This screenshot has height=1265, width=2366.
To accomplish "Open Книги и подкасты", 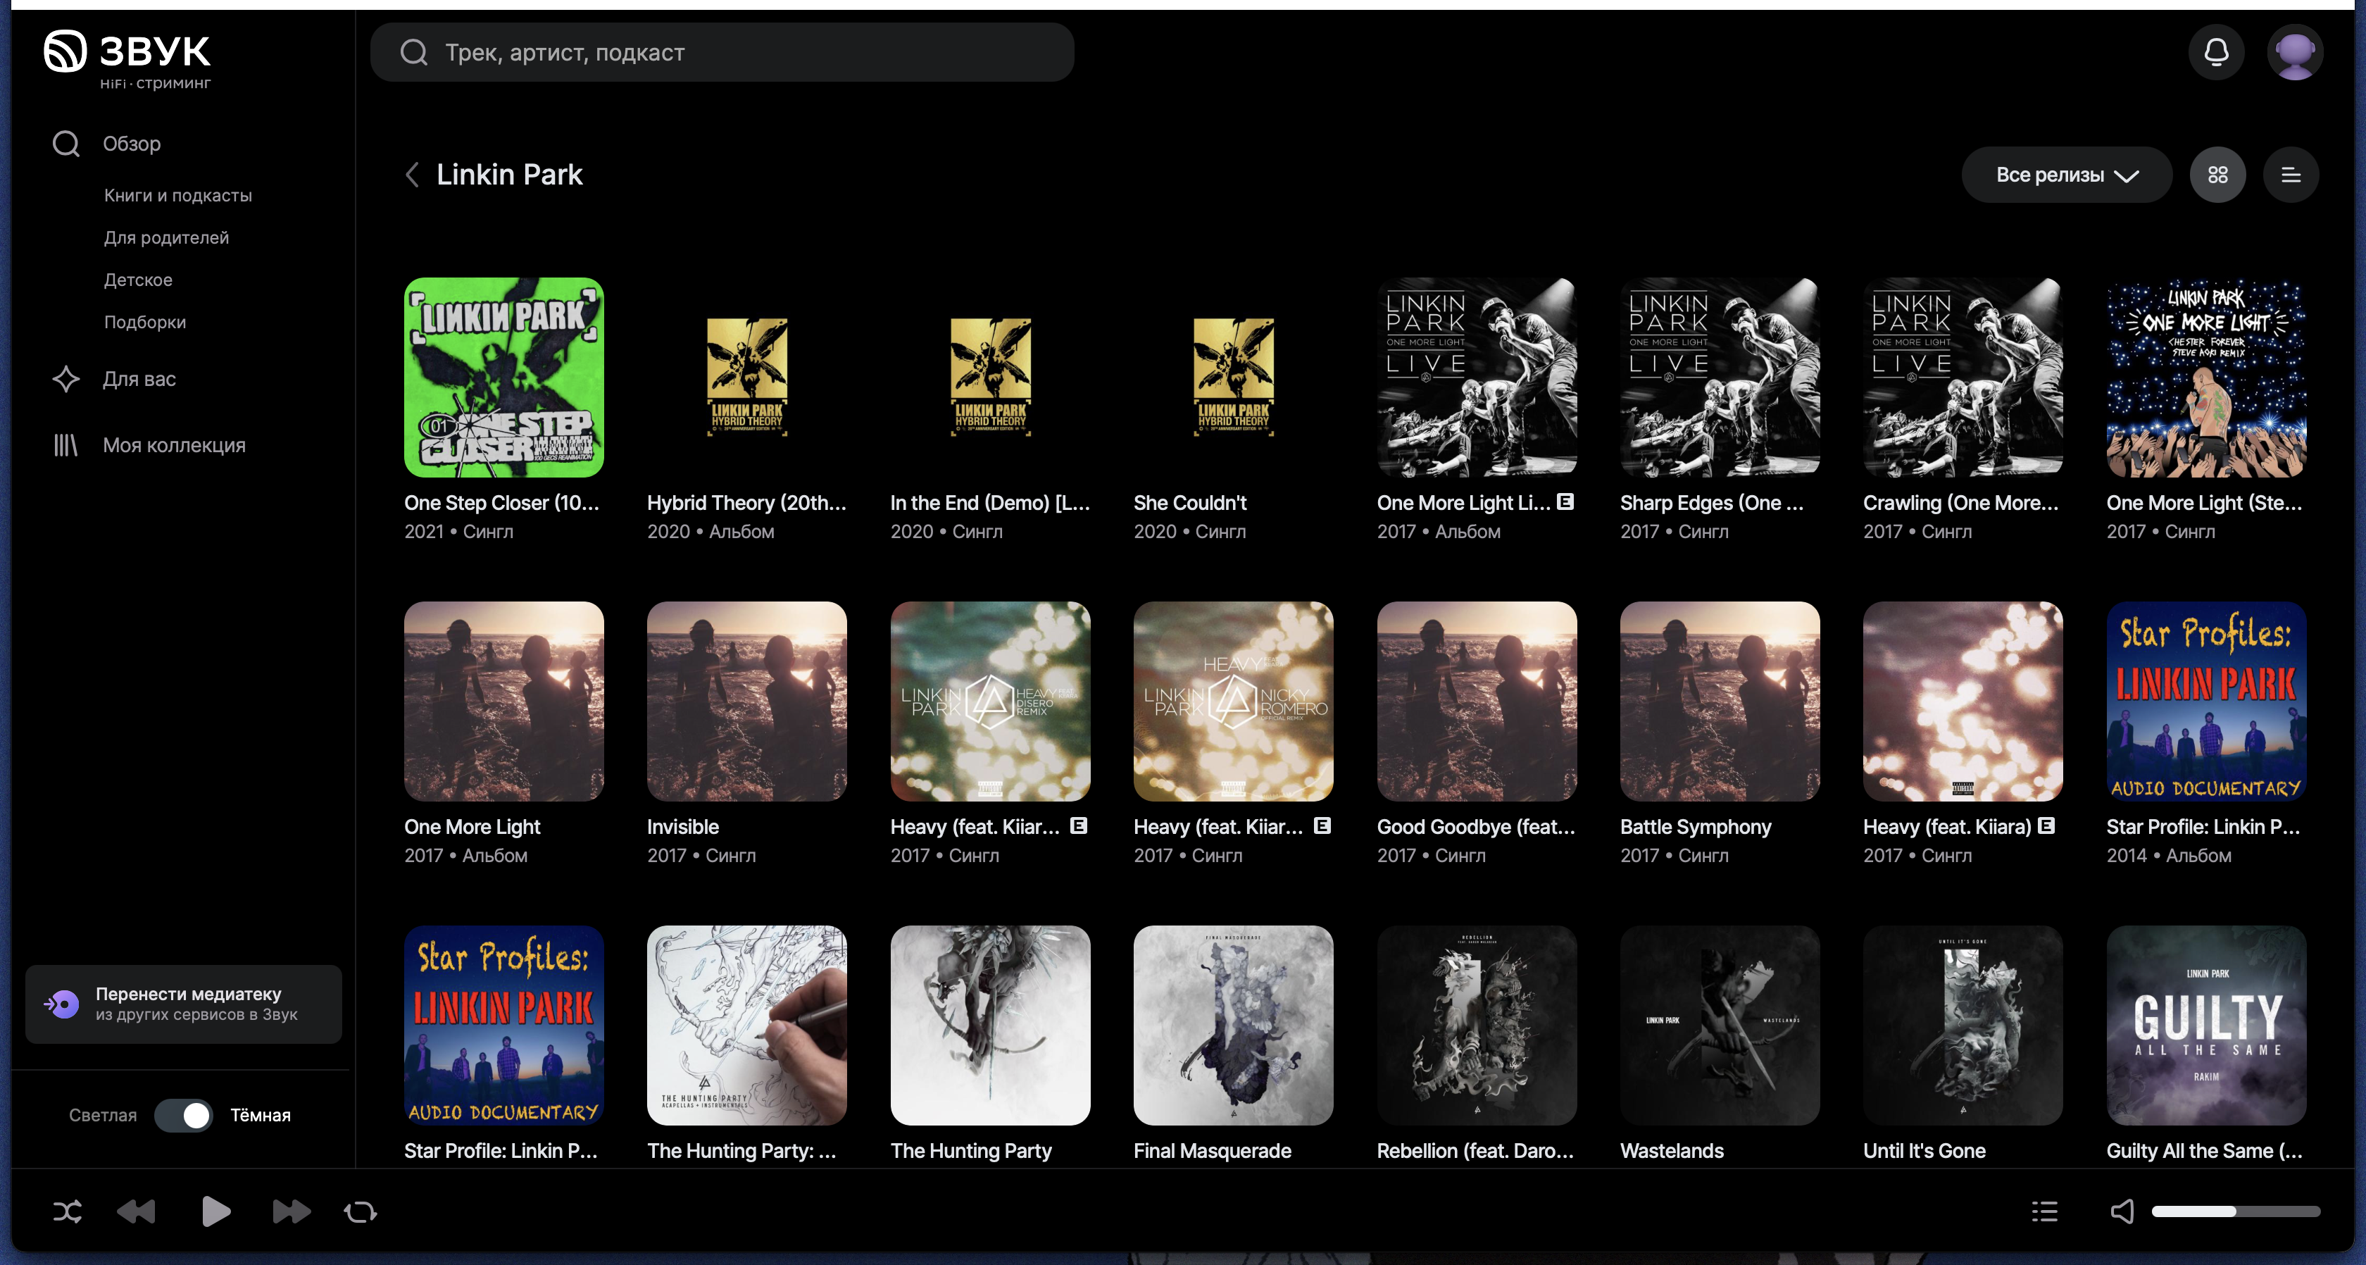I will point(178,195).
